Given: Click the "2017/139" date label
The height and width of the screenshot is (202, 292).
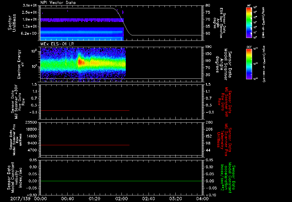Looking at the screenshot, I should (20, 199).
